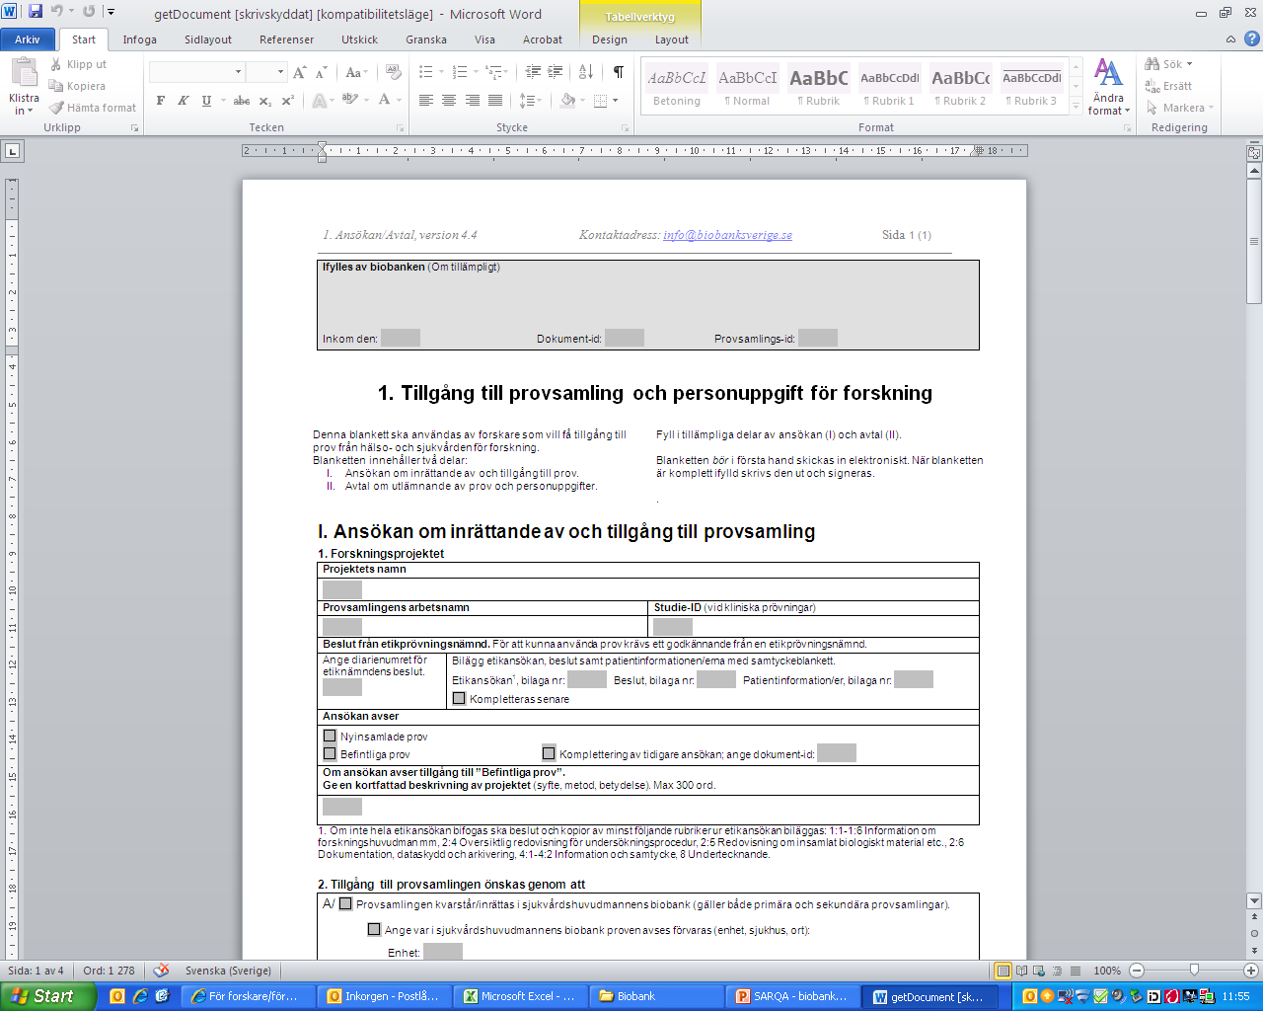Decrease paragraph indent

(533, 72)
